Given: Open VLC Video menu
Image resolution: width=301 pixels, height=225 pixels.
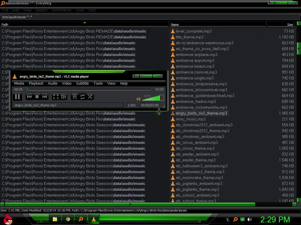Looking at the screenshot, I should point(67,83).
